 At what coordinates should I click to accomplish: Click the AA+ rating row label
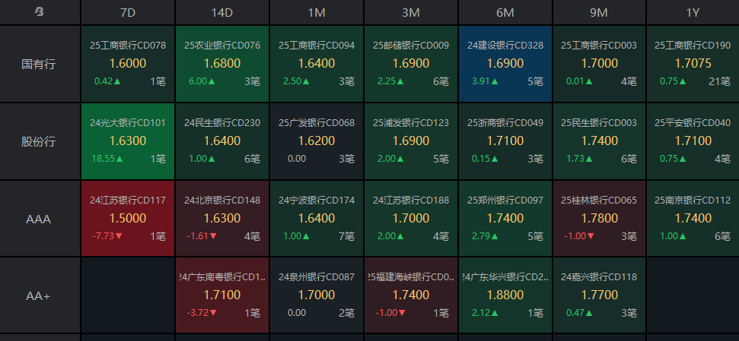[x=40, y=295]
